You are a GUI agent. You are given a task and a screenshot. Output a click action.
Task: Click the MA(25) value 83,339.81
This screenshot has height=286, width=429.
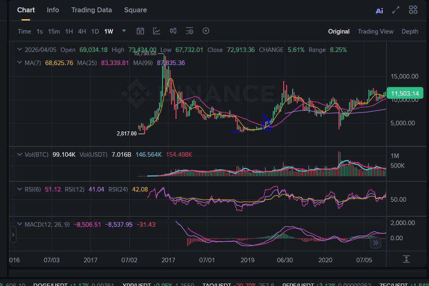pos(115,63)
